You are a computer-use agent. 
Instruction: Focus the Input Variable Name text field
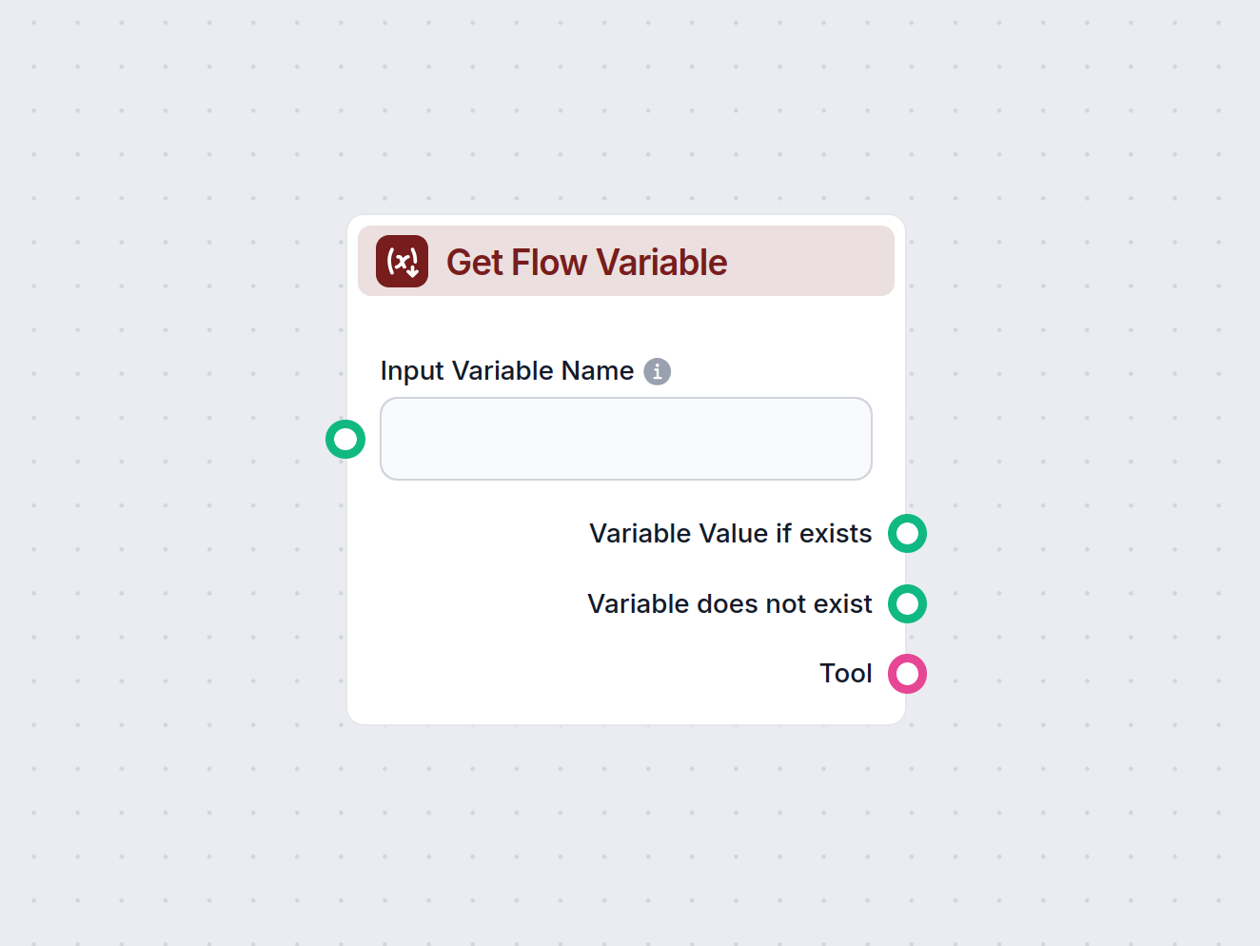point(625,439)
